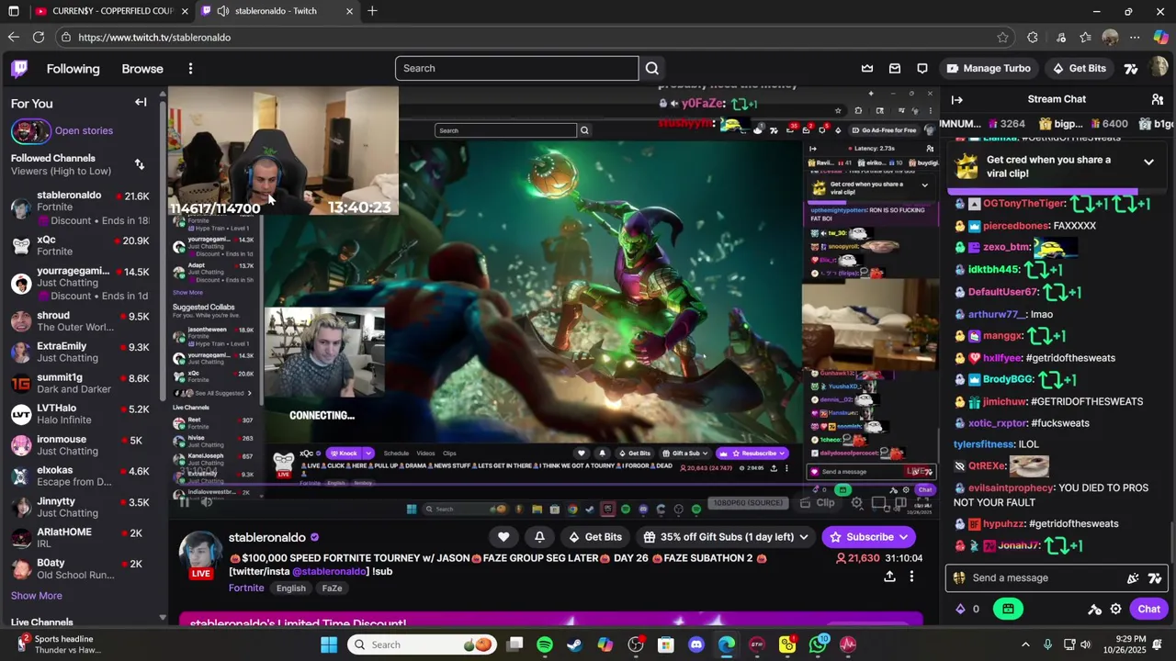Refresh the browser page
The width and height of the screenshot is (1176, 661).
(x=39, y=38)
